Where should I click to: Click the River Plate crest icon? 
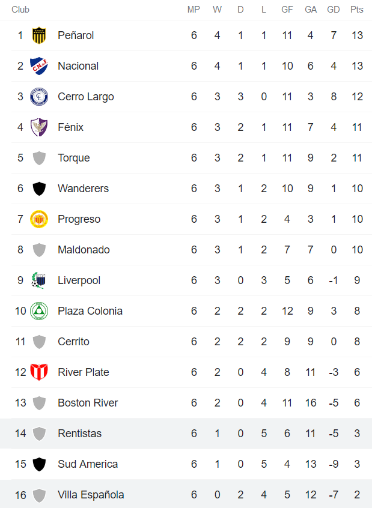point(39,372)
